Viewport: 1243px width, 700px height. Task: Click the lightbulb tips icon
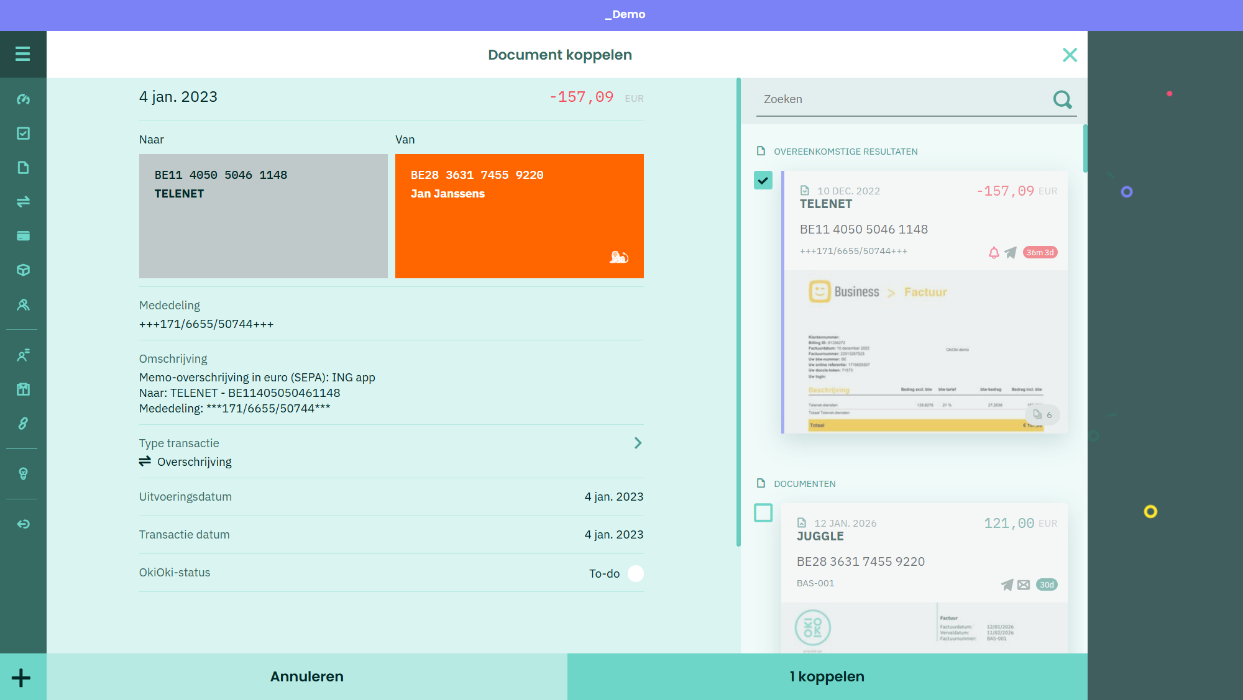tap(23, 474)
